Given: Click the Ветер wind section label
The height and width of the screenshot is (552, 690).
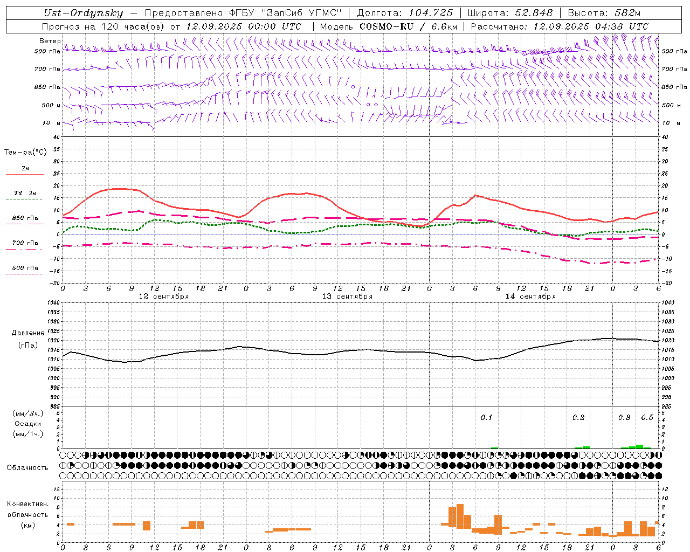Looking at the screenshot, I should [50, 41].
